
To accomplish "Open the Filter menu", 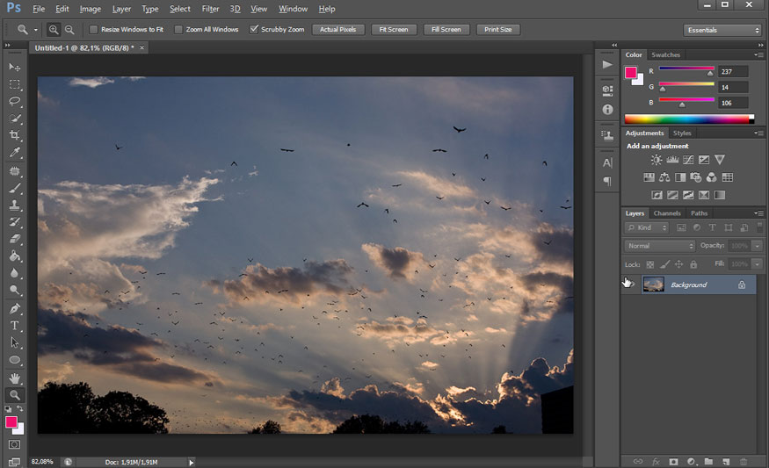I will pos(210,9).
